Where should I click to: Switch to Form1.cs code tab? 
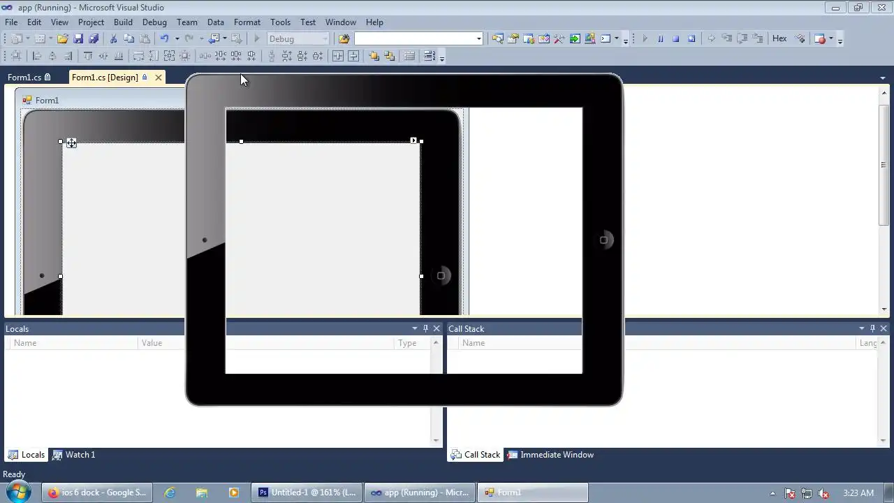point(29,78)
